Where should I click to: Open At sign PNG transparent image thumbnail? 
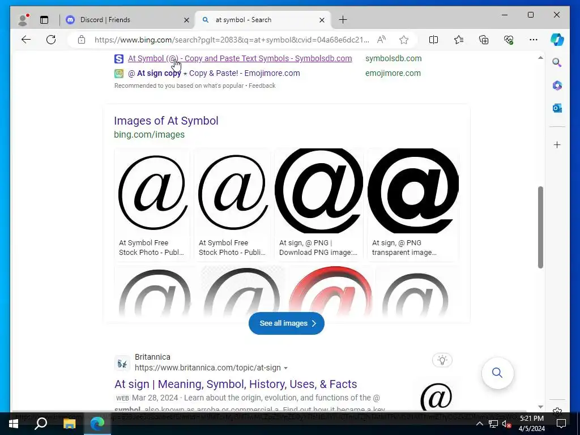[413, 191]
